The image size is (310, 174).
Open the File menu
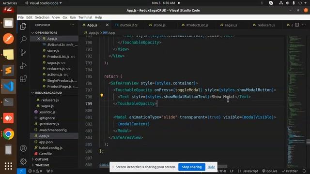pyautogui.click(x=21, y=17)
